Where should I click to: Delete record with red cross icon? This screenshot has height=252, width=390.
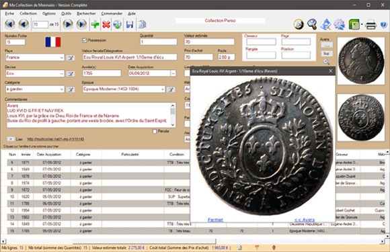pos(106,24)
